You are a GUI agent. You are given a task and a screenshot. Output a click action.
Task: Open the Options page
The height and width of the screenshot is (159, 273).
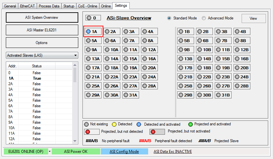click(42, 42)
